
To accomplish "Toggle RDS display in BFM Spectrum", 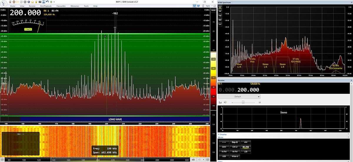I will tap(220, 20).
